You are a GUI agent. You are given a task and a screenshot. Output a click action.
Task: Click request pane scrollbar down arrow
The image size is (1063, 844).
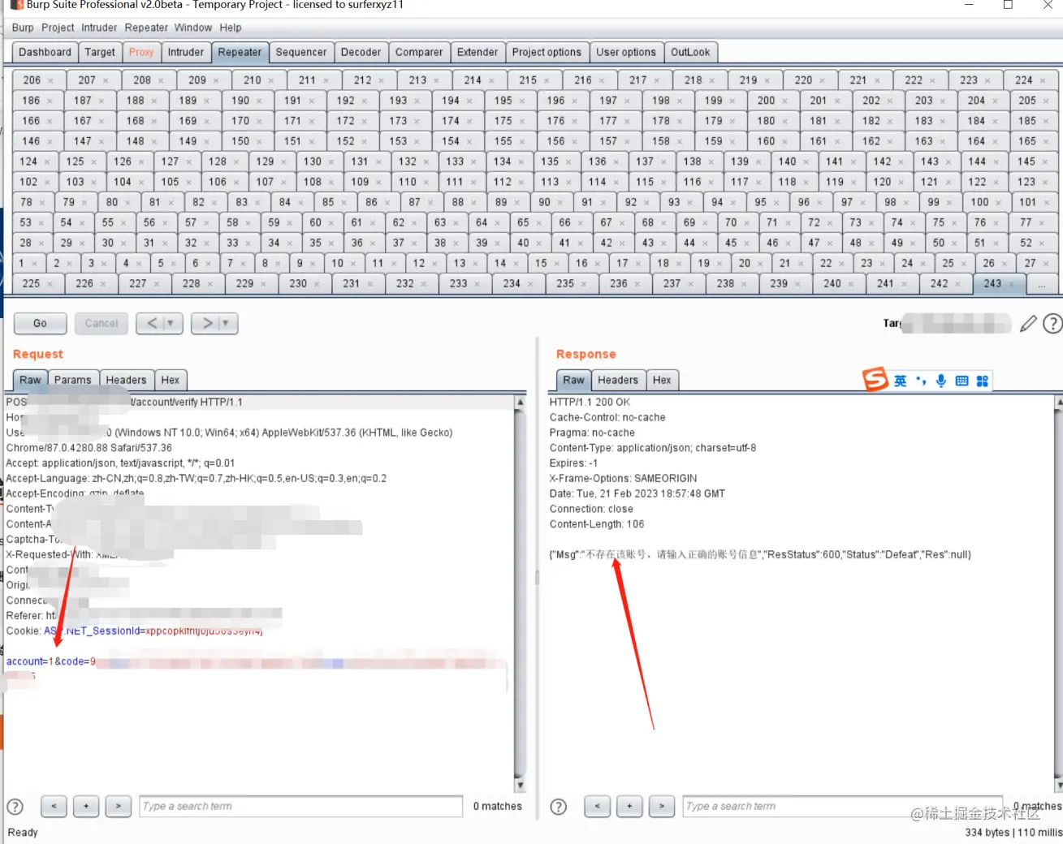[x=520, y=786]
